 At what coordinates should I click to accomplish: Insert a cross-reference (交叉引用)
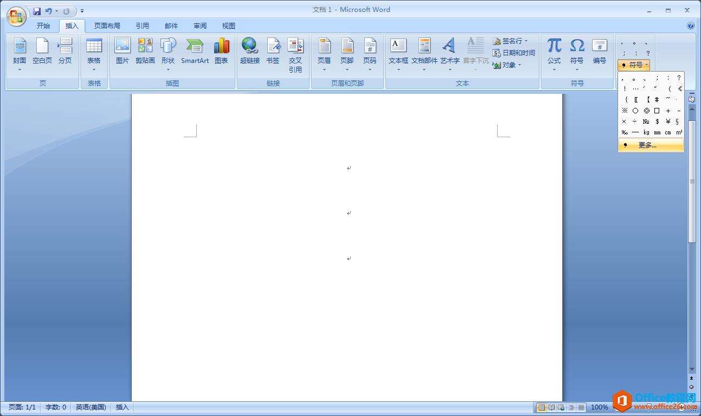295,55
